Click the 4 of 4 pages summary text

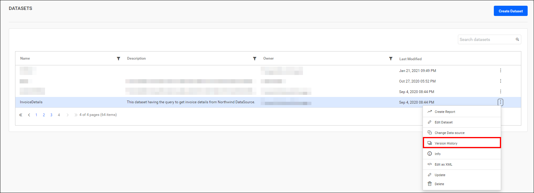coord(98,115)
